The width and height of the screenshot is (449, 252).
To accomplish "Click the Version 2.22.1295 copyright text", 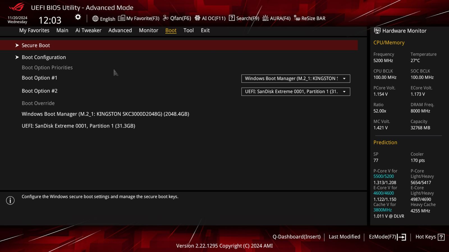I will coord(224,246).
